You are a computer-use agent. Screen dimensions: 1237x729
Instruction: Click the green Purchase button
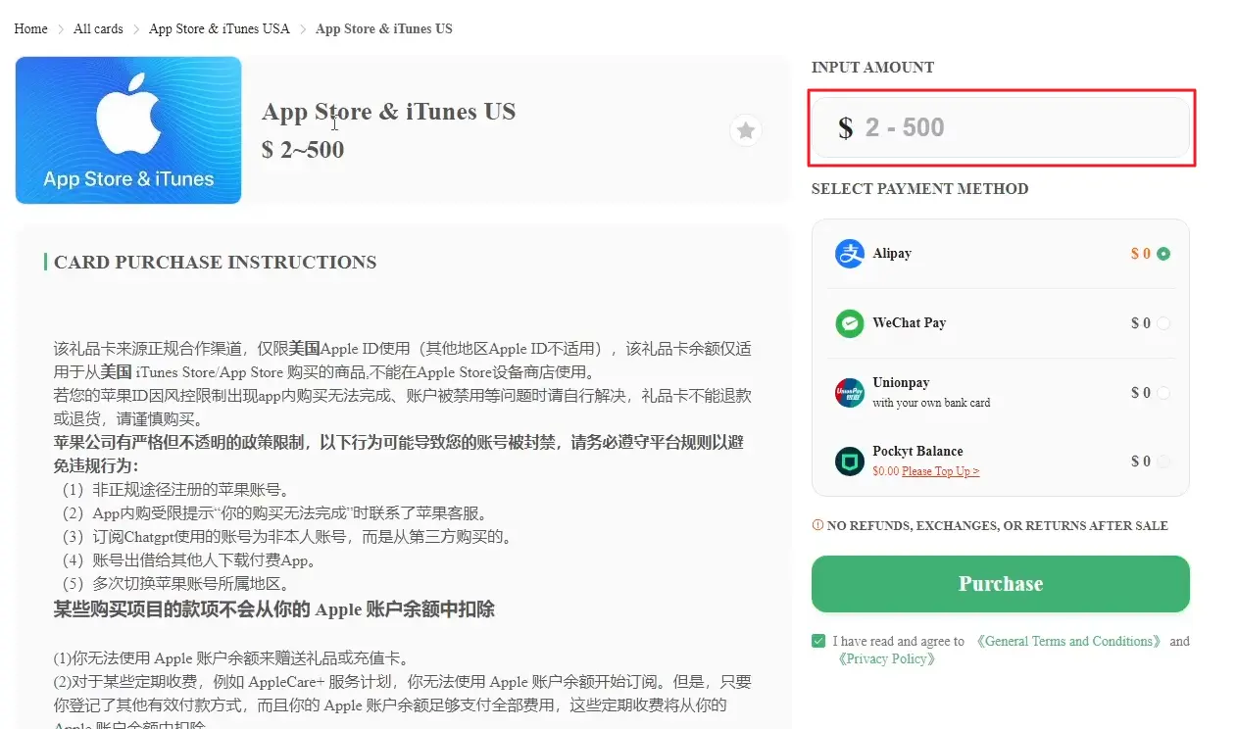pyautogui.click(x=1001, y=584)
